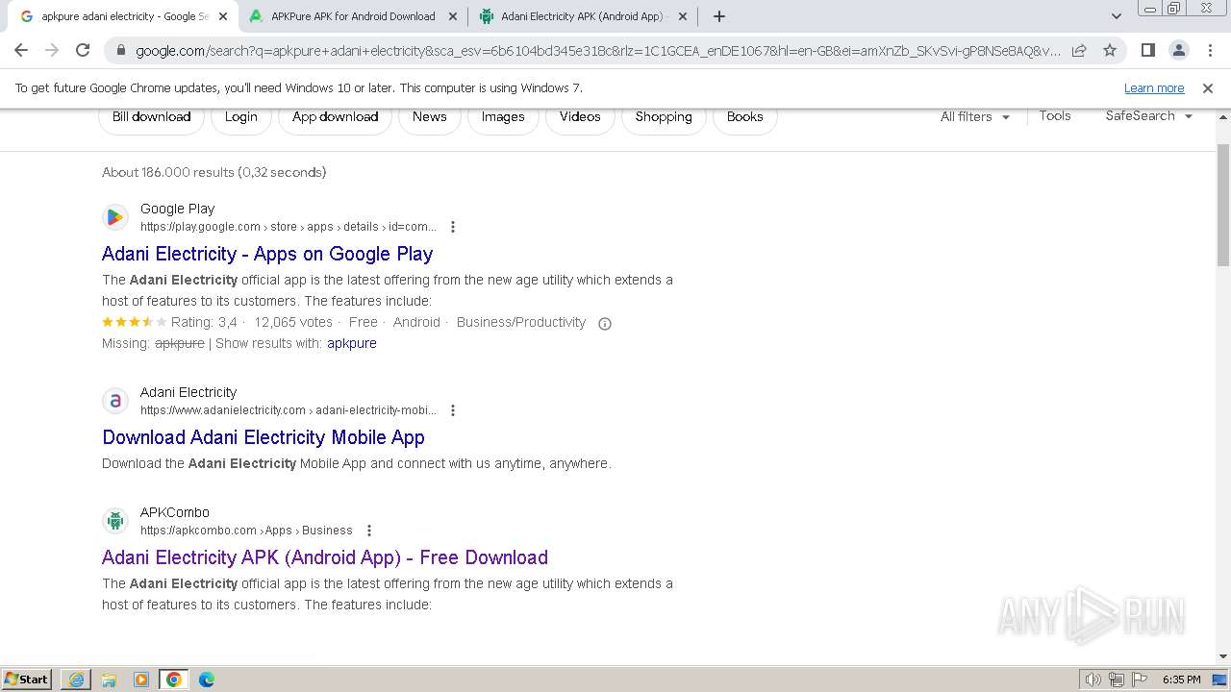Click the volume icon in system tray
Image resolution: width=1231 pixels, height=692 pixels.
(x=1093, y=680)
